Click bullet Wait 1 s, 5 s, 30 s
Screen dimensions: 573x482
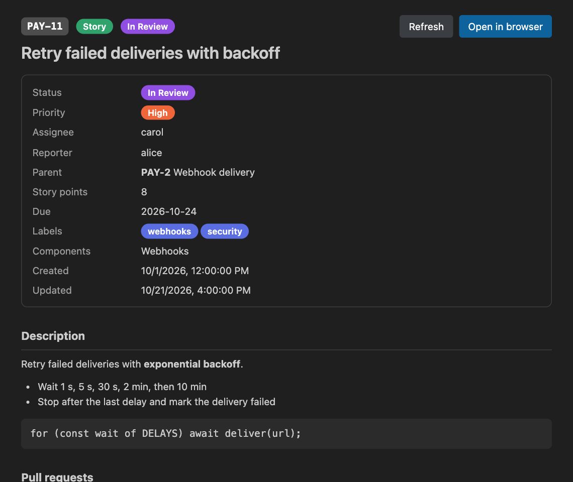[x=122, y=387]
